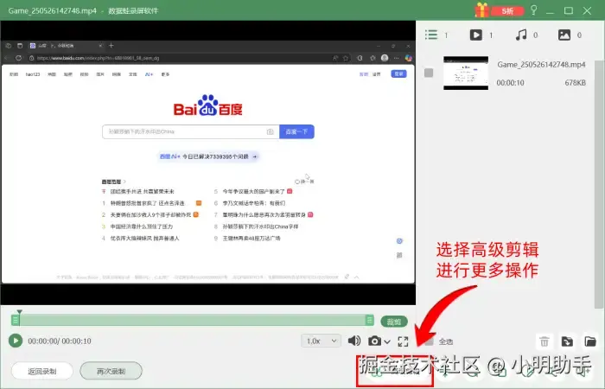This screenshot has width=605, height=389.
Task: Open the gift 5折 discount promotion
Action: pyautogui.click(x=500, y=10)
